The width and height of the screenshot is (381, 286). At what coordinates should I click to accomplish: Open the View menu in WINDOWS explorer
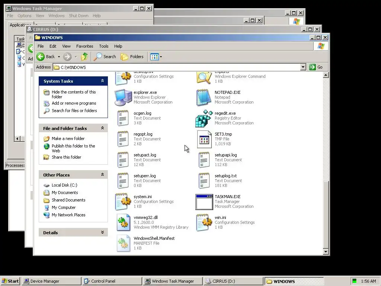(66, 46)
